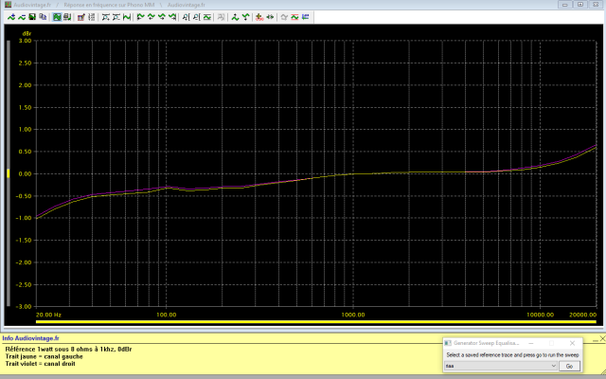Click the yellow frequency range bar below graph
This screenshot has width=606, height=379.
click(x=315, y=322)
